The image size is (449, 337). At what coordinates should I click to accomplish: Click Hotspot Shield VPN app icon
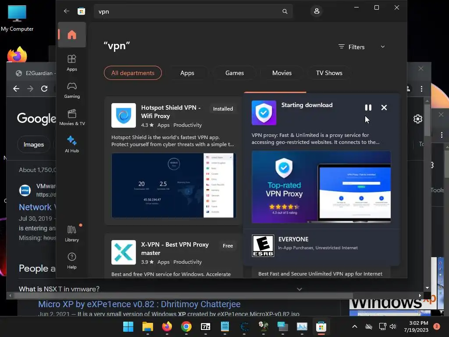123,115
